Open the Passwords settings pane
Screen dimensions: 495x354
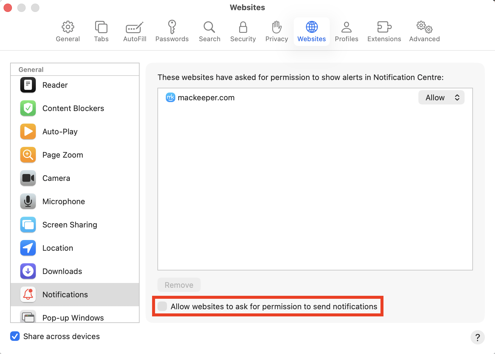pos(172,31)
